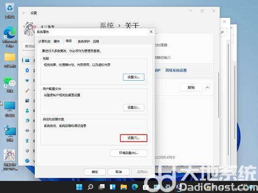The width and height of the screenshot is (258, 193).
Task: Select the 高级 tab
Action: (x=69, y=41)
